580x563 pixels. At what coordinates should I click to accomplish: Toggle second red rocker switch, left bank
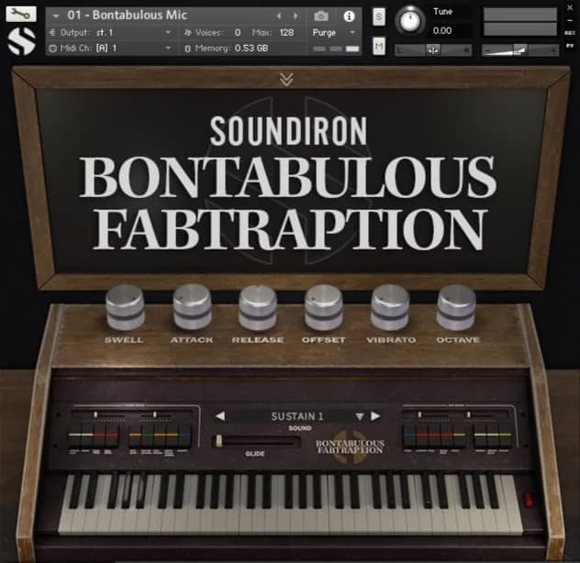coord(112,436)
